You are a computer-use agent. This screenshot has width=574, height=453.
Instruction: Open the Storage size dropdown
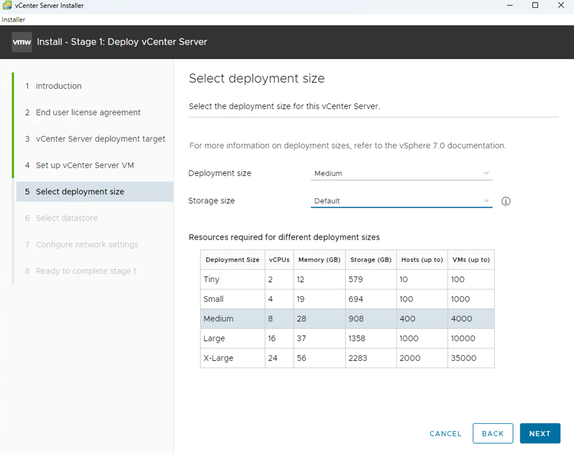coord(401,201)
